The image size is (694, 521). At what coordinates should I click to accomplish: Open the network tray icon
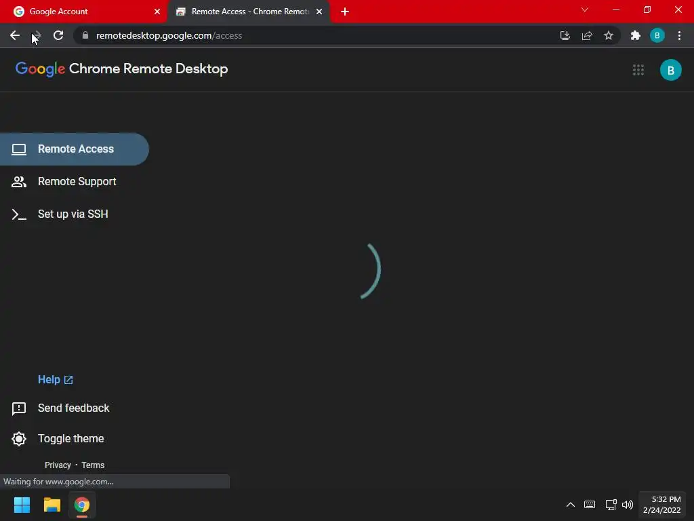click(611, 505)
